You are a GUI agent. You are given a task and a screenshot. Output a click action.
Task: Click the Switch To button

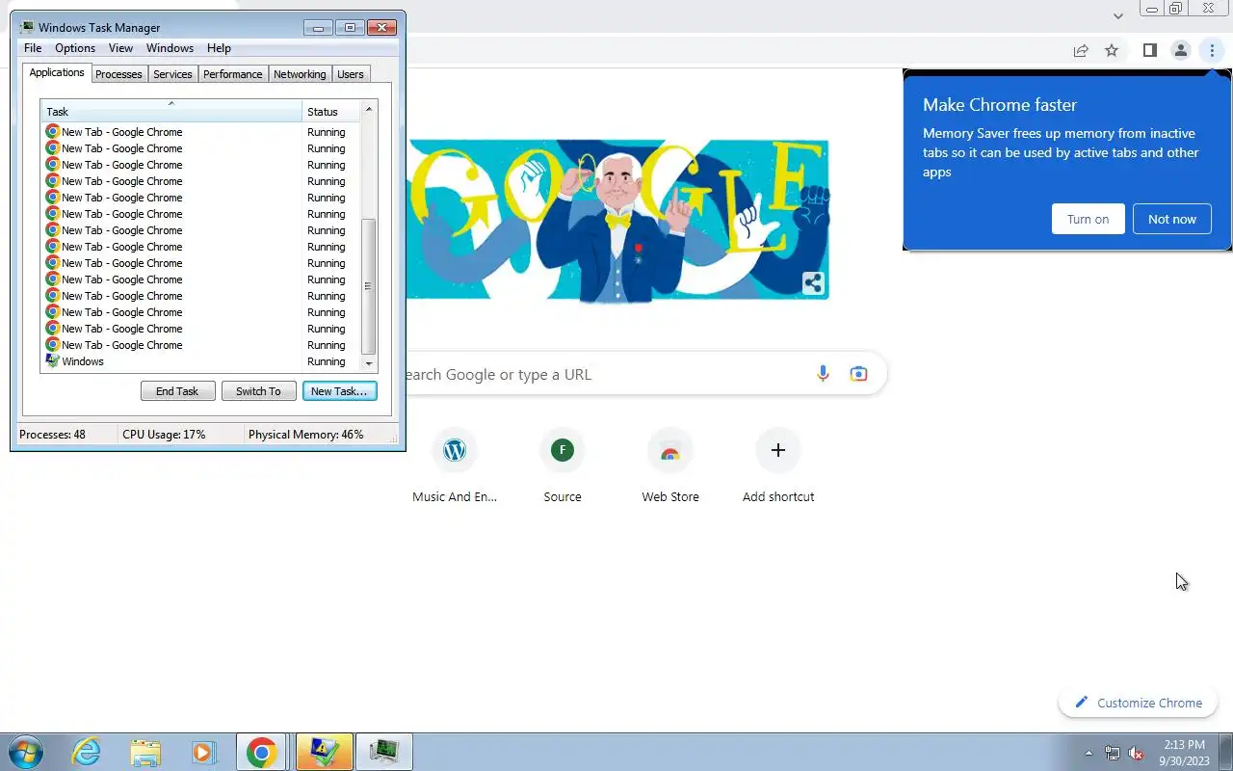(258, 391)
